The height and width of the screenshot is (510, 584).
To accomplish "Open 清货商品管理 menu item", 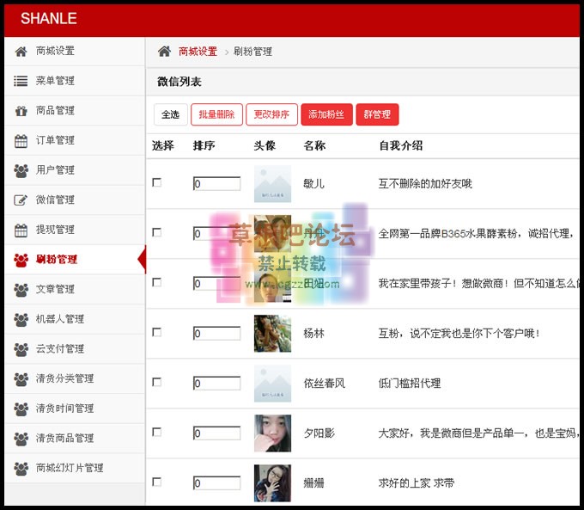I will click(x=75, y=439).
